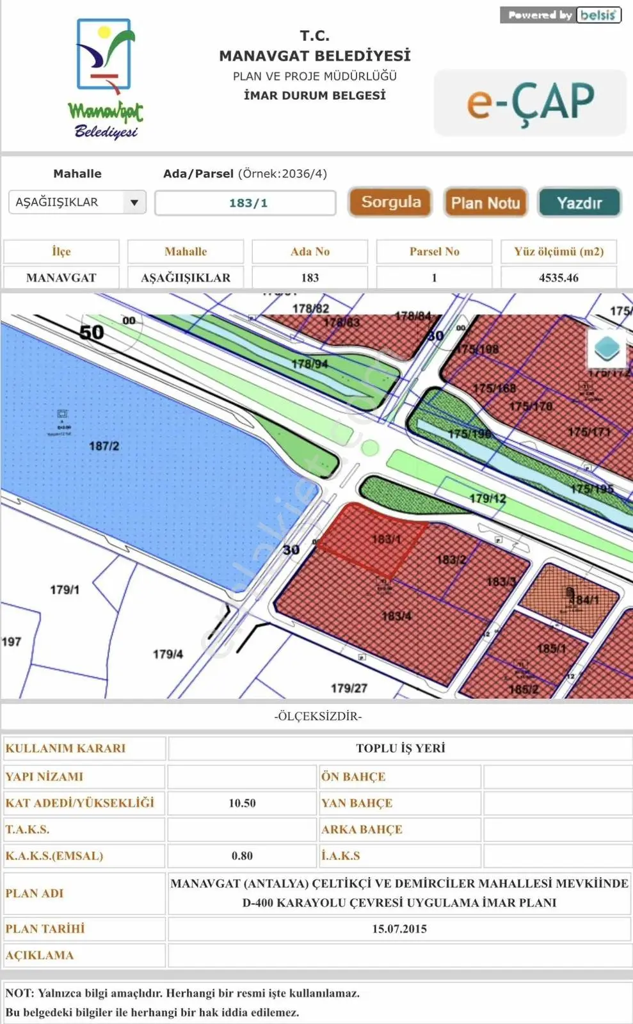Click the AÇIKLAMA label
This screenshot has width=633, height=1024.
[40, 956]
